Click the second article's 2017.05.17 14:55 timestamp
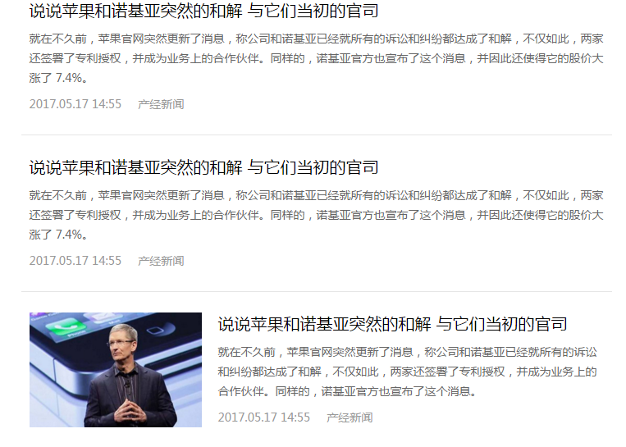Viewport: 626px width, 447px height. coord(75,260)
